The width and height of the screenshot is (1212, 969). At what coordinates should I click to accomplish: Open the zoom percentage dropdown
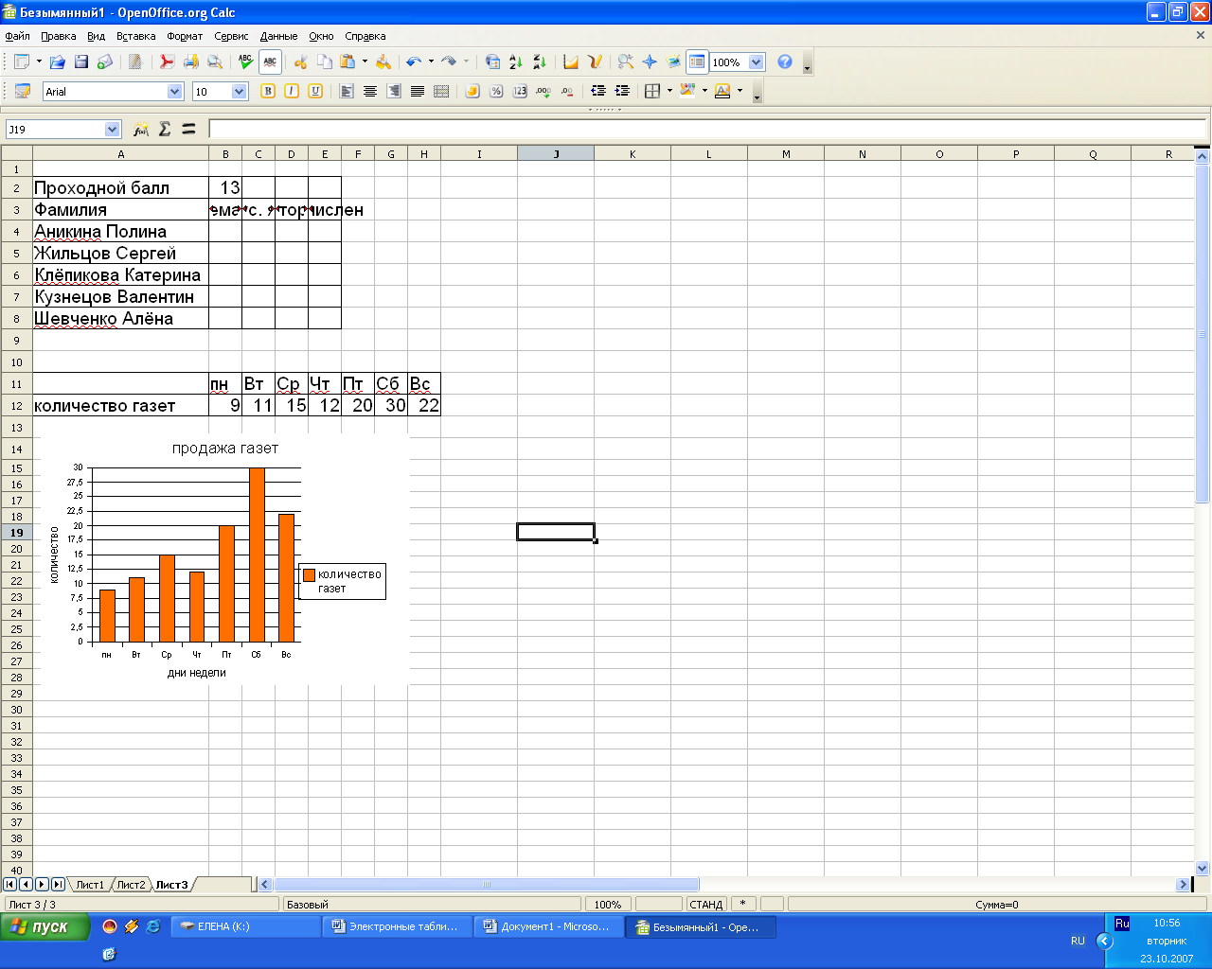(756, 62)
